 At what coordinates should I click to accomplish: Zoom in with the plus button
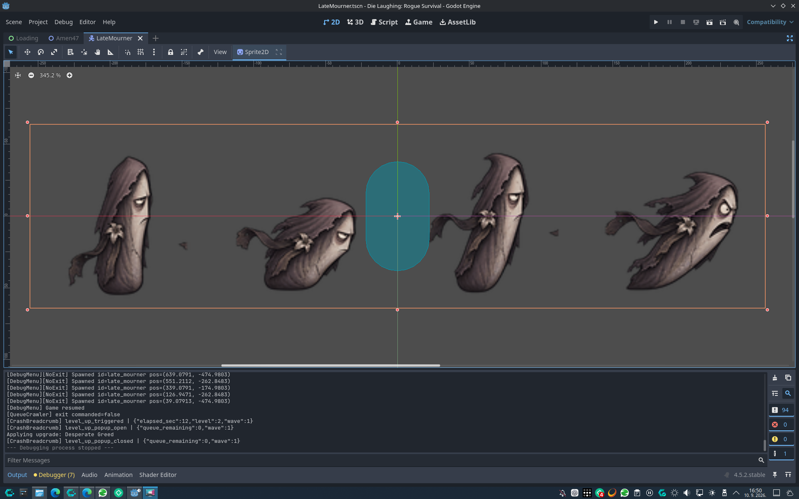point(69,75)
